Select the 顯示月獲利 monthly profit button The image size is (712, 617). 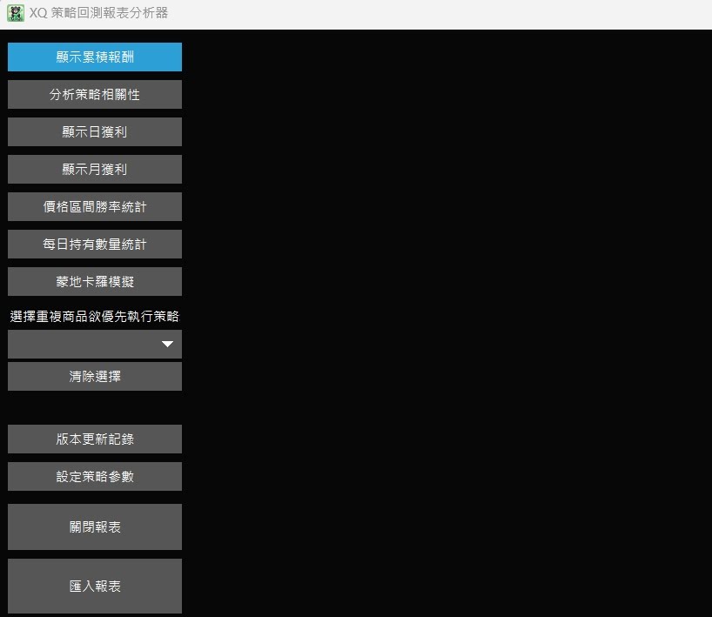pyautogui.click(x=95, y=169)
